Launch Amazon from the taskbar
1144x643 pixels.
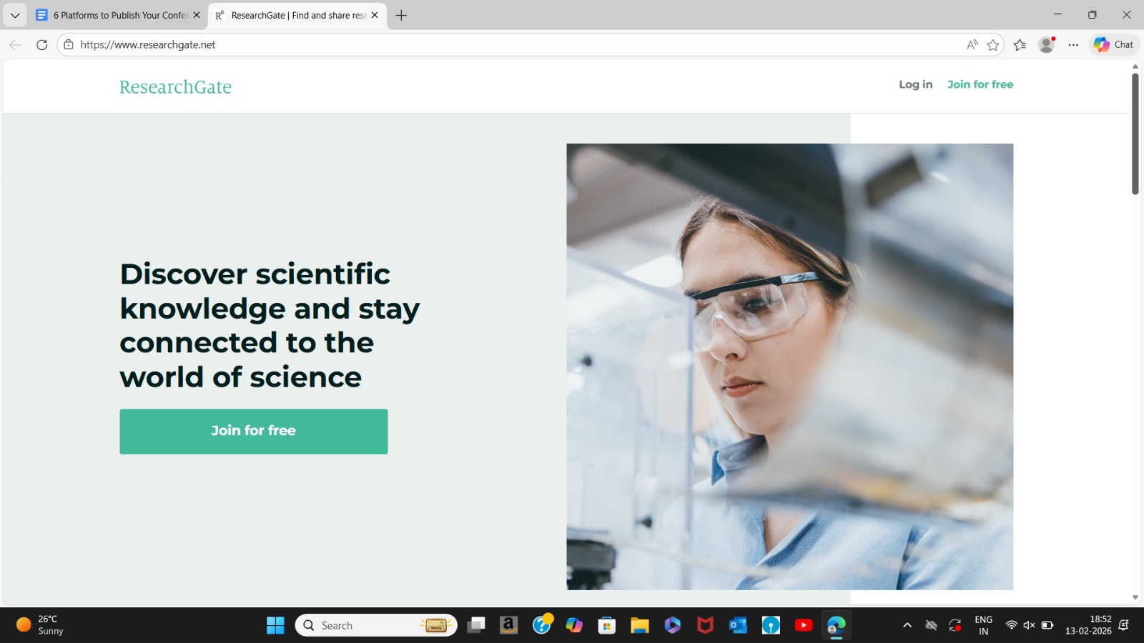tap(508, 625)
